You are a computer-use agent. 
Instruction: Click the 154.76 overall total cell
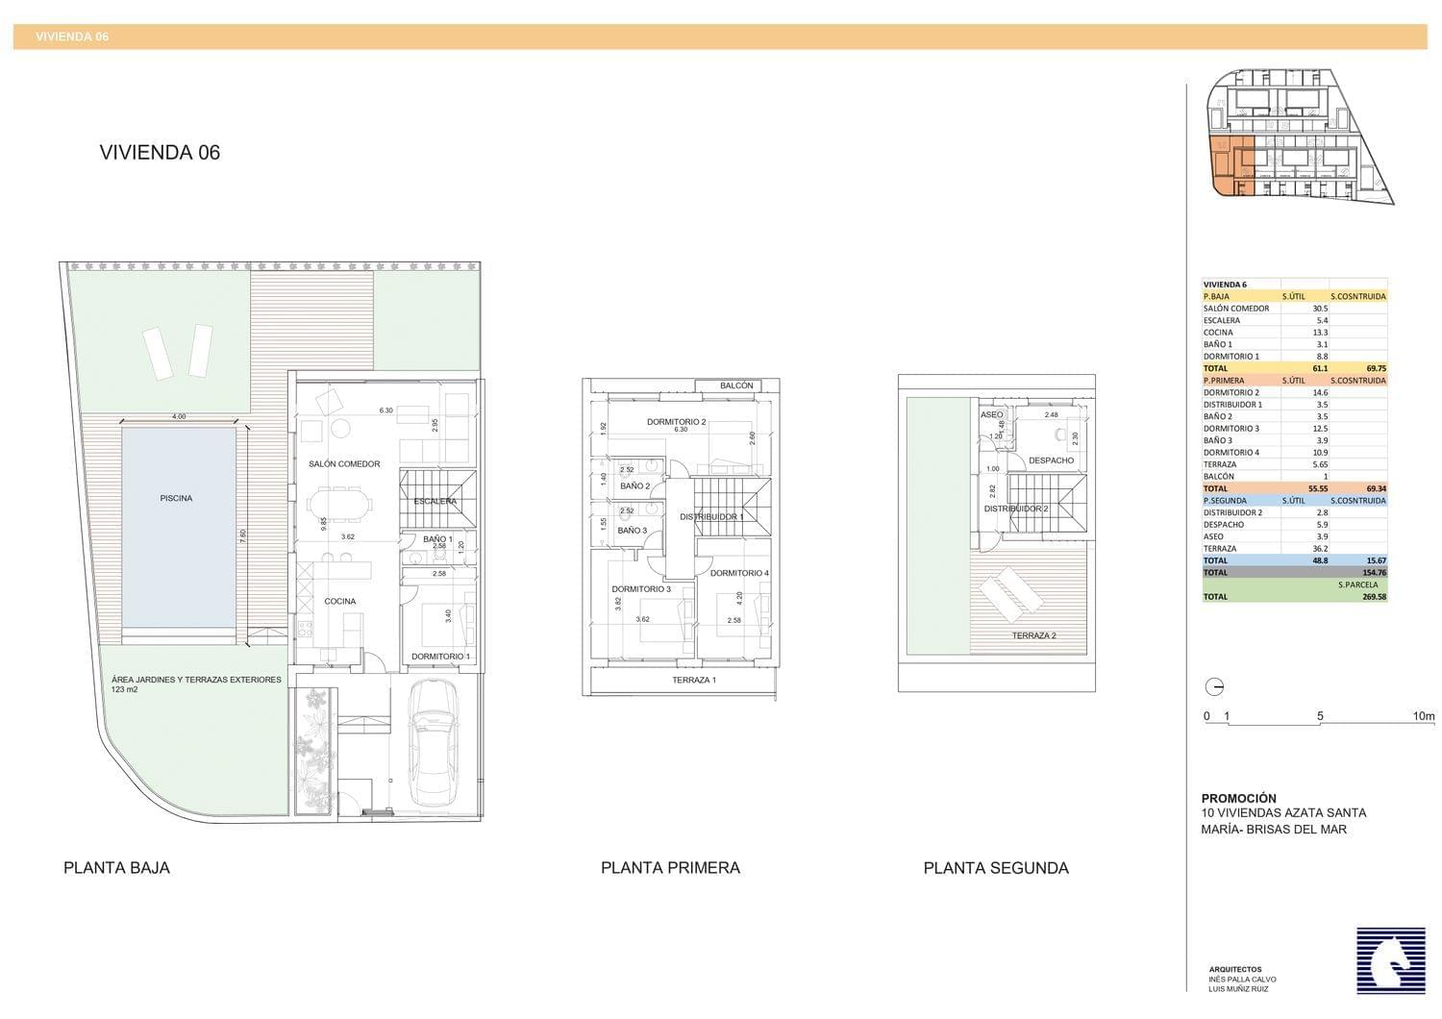point(1374,573)
